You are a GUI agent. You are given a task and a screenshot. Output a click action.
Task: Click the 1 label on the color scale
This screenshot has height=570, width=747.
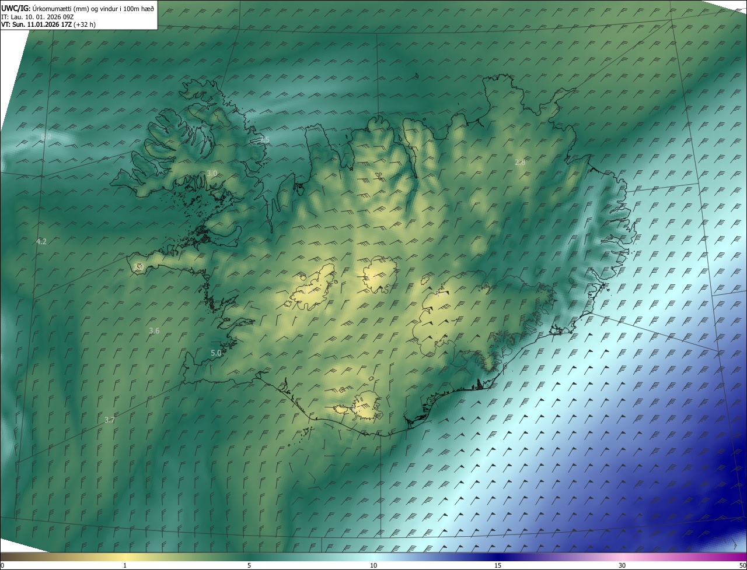pos(125,566)
